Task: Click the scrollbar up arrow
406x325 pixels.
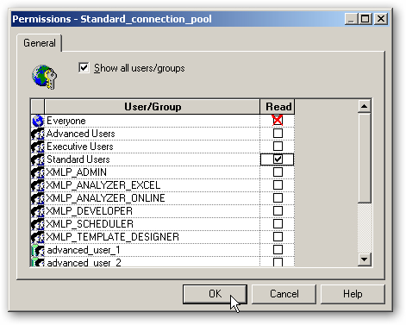Action: click(x=365, y=106)
